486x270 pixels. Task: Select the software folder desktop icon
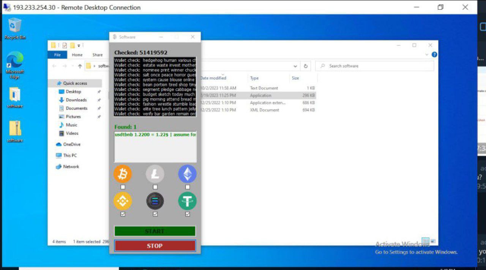point(15,98)
